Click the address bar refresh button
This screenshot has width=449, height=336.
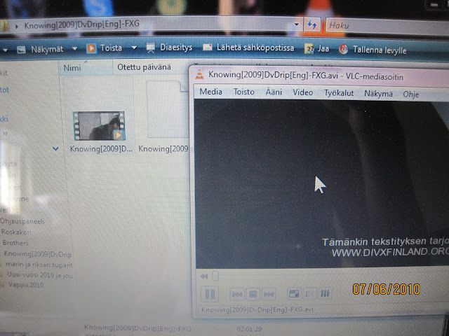(x=312, y=25)
